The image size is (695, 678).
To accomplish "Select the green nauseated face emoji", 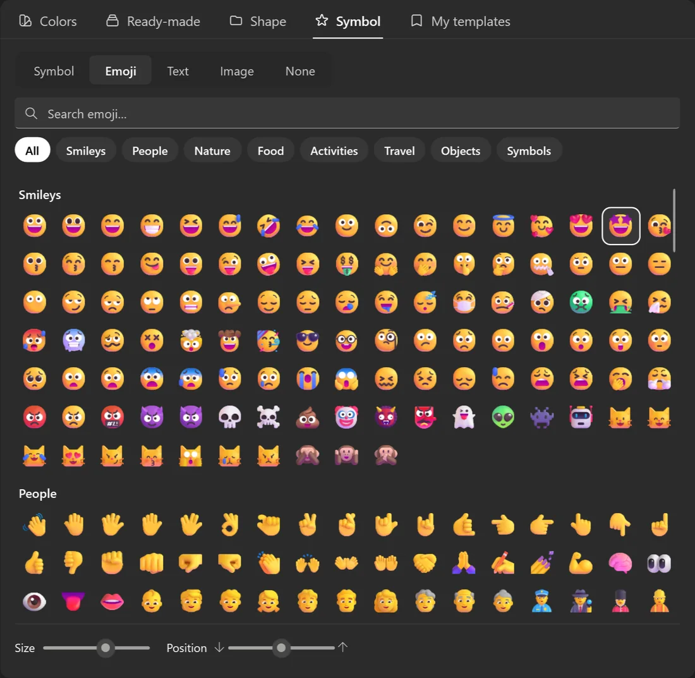I will [581, 302].
